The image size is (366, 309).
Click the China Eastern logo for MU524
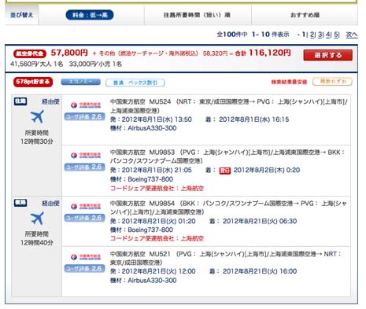86,105
